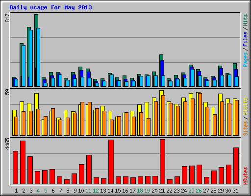Screen dimensions: 251x196
Task: Click green day 26 label
Action: pos(199,191)
